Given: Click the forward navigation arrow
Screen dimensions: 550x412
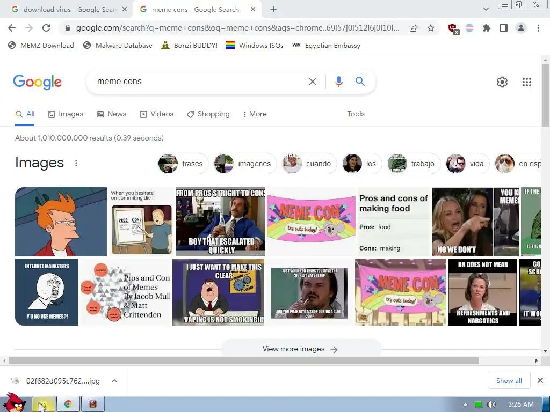Looking at the screenshot, I should pos(29,28).
